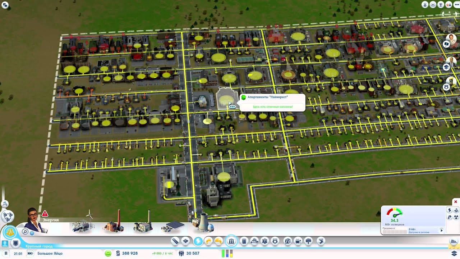Click the rotate camera left arrow

pos(443,14)
